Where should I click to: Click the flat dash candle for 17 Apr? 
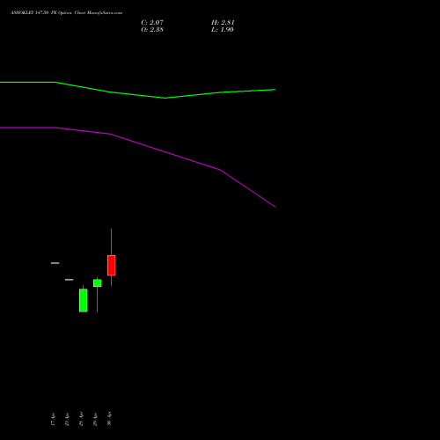tap(55, 263)
